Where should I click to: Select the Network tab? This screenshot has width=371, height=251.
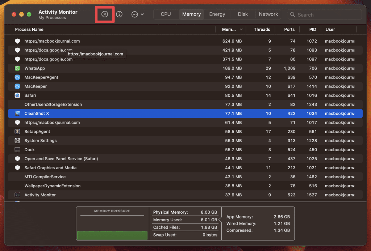[x=268, y=14]
